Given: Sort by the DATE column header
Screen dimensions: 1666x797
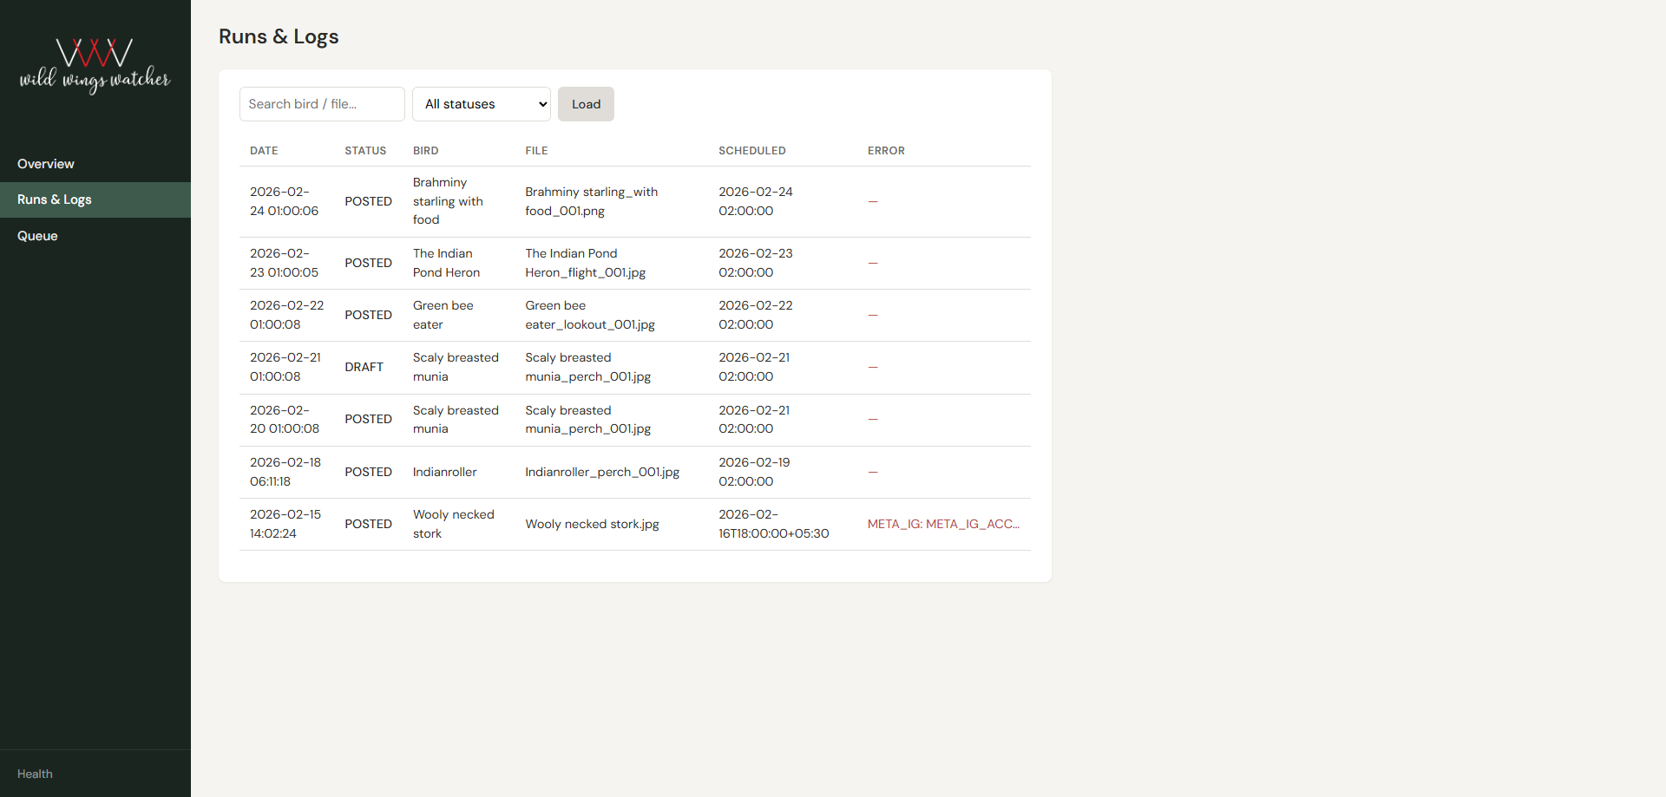Looking at the screenshot, I should click(x=264, y=150).
